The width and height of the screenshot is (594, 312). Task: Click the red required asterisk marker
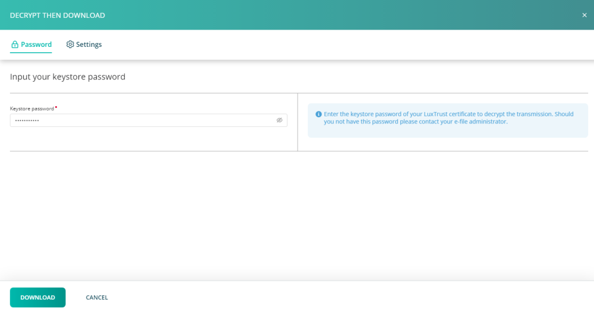click(56, 108)
